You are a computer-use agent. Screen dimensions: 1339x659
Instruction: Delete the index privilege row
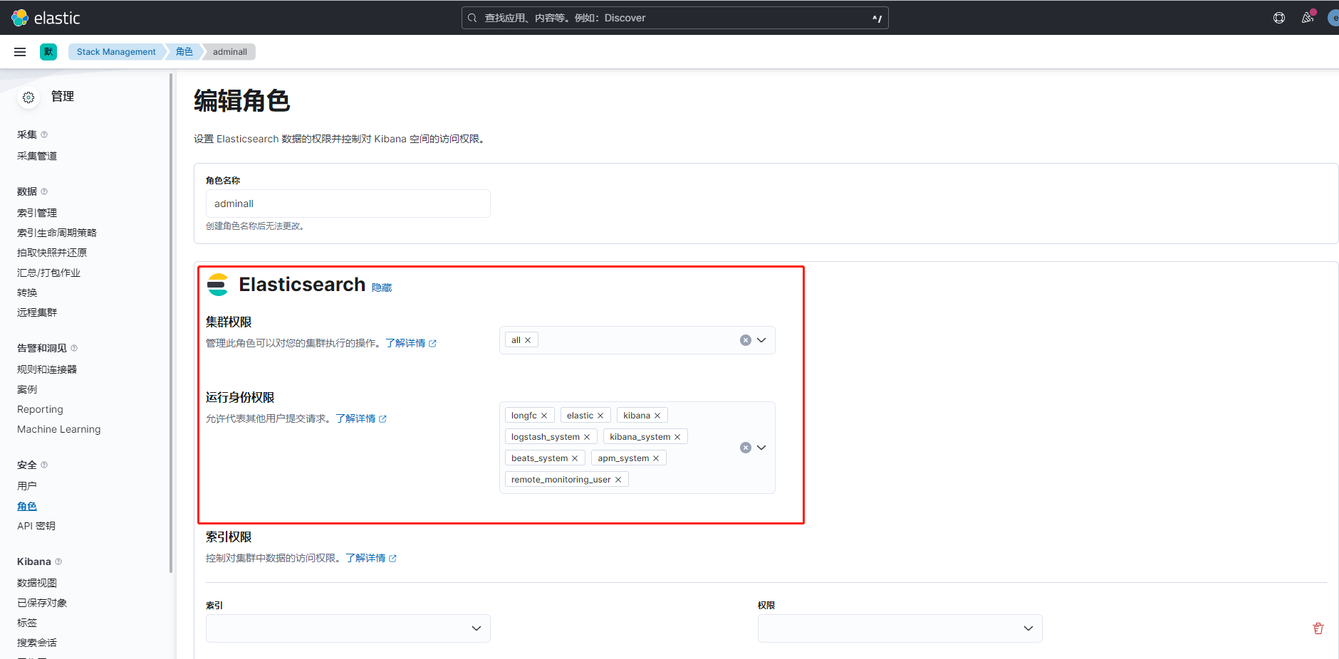coord(1318,628)
